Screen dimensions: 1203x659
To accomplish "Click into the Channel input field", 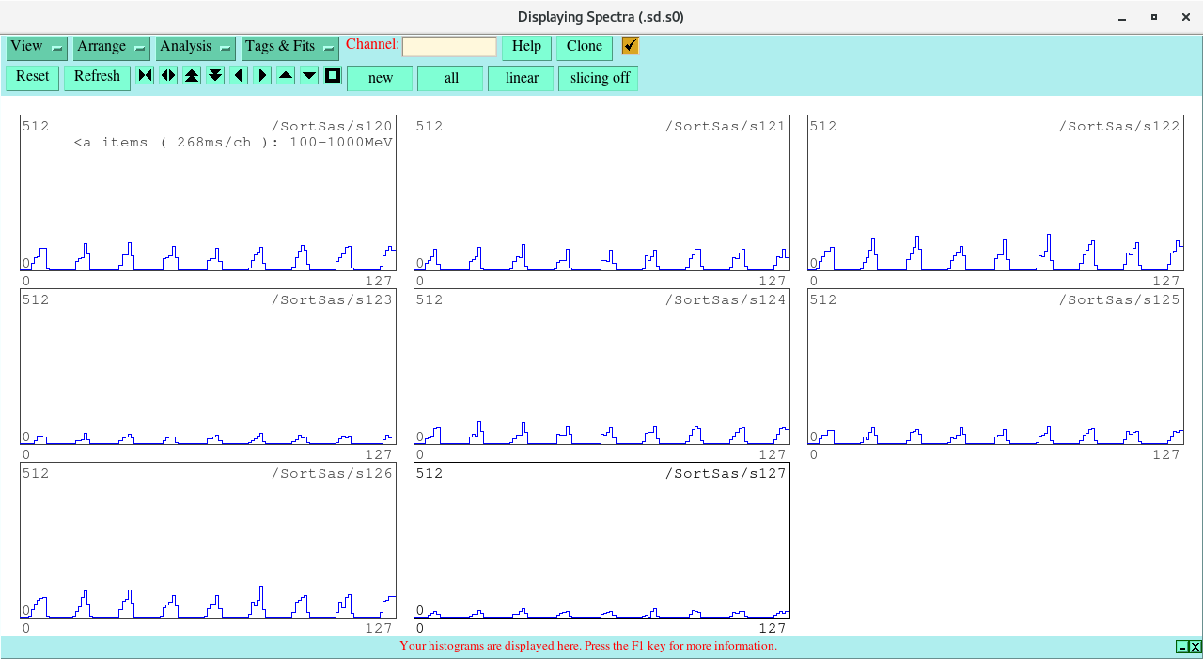I will coord(449,47).
